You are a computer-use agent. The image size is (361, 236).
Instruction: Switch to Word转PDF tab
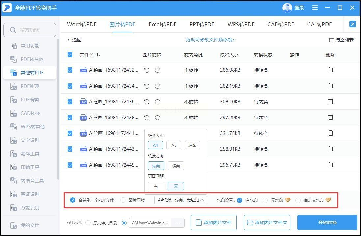click(x=81, y=24)
